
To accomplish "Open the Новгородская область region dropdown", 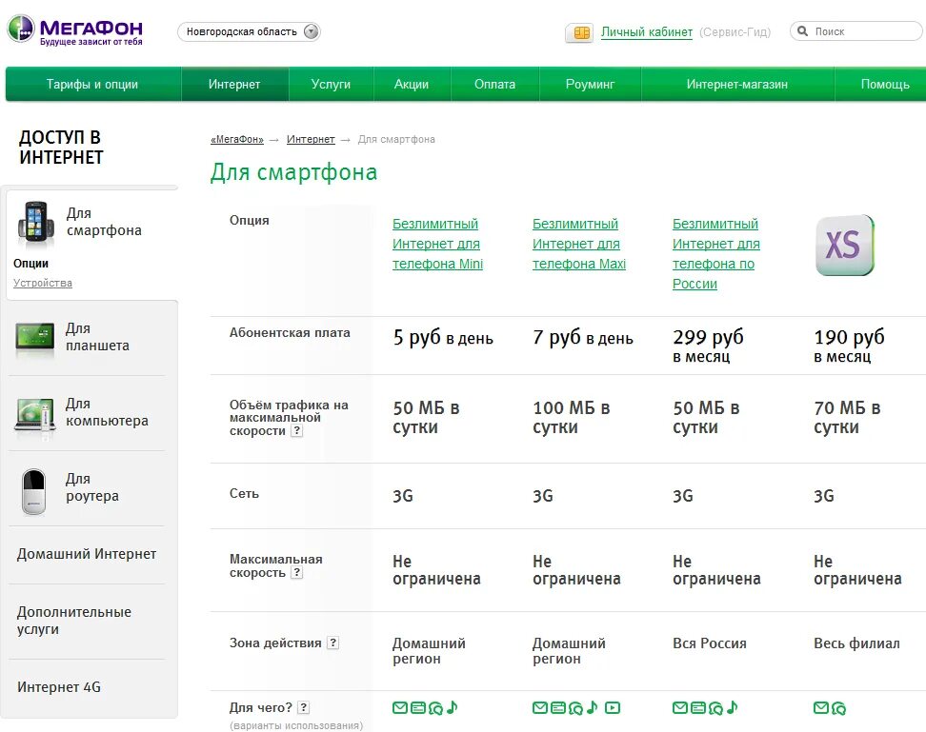I will (249, 31).
